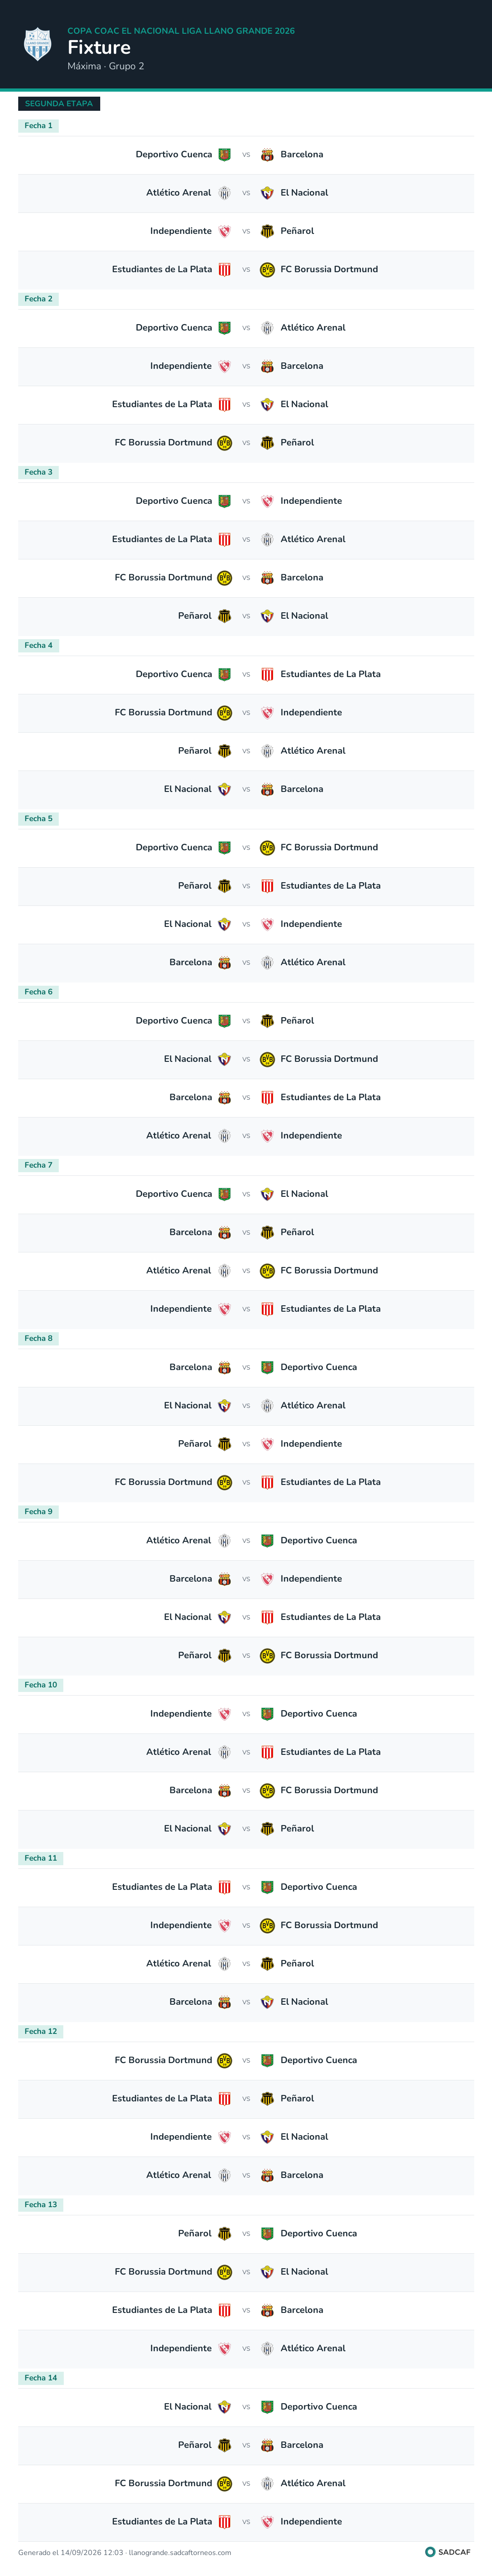
Task: Click the league shield logo in header
Action: (x=37, y=45)
